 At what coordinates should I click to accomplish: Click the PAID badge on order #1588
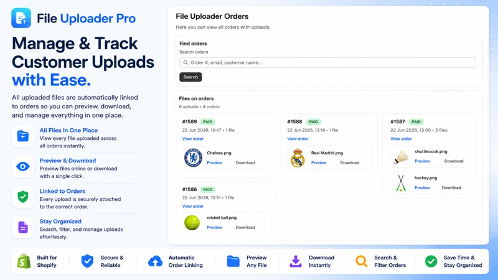314,121
